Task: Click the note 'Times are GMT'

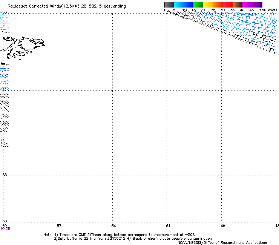Action: (73, 235)
